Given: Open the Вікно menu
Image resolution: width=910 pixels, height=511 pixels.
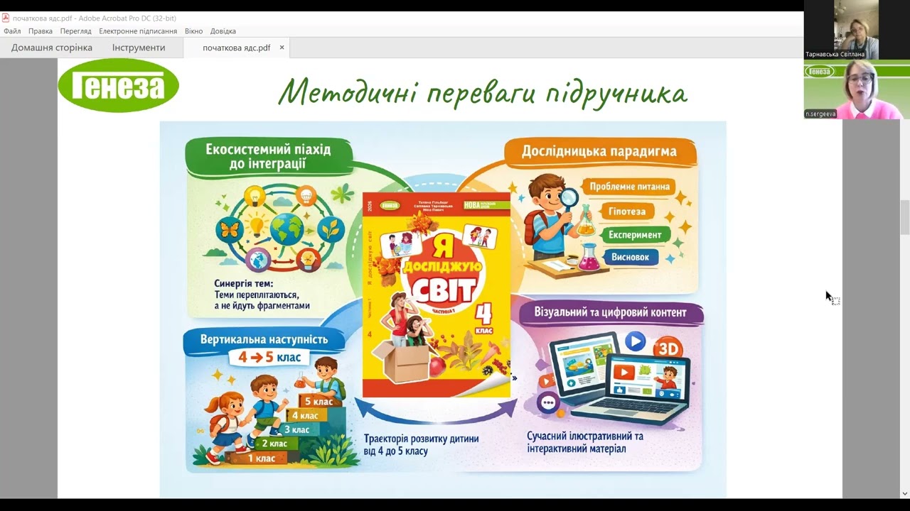Looking at the screenshot, I should point(193,31).
